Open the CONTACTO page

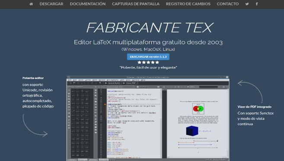pyautogui.click(x=228, y=4)
